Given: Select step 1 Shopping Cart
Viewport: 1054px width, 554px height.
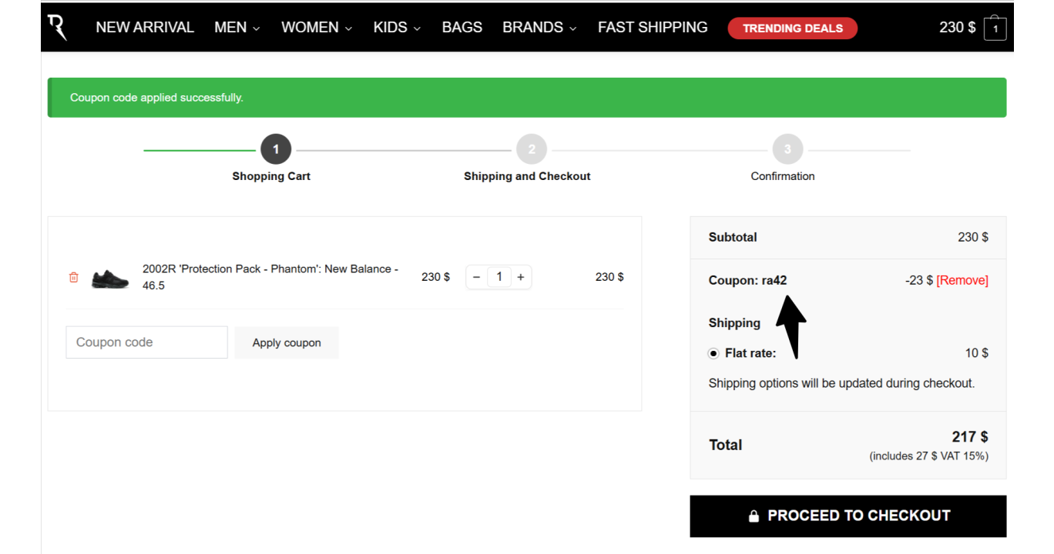Looking at the screenshot, I should 276,149.
